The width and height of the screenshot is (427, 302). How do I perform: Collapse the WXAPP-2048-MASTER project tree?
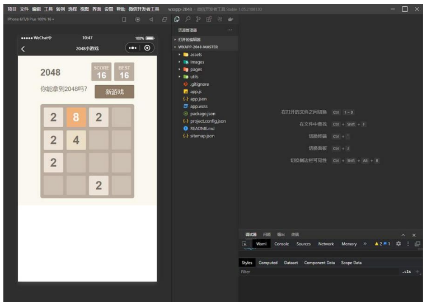(x=198, y=47)
